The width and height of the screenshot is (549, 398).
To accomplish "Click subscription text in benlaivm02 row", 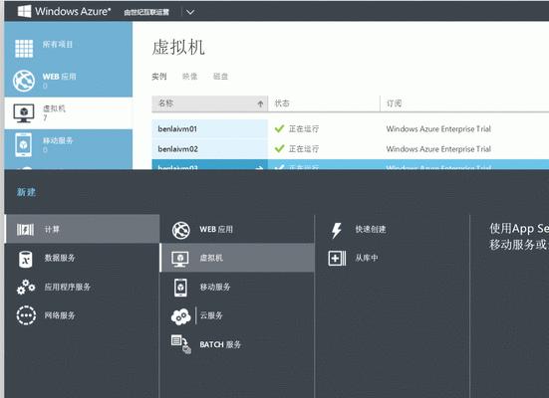I will click(438, 149).
